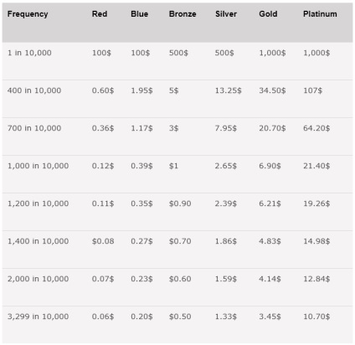Select the 13.25$ Silver cell

coord(228,90)
